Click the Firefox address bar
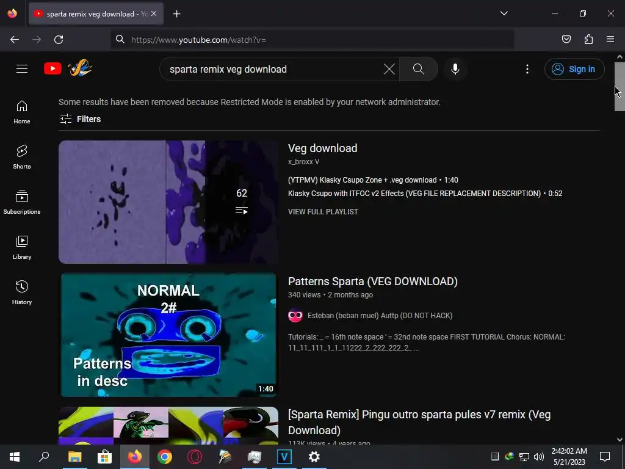This screenshot has height=469, width=625. (x=312, y=40)
